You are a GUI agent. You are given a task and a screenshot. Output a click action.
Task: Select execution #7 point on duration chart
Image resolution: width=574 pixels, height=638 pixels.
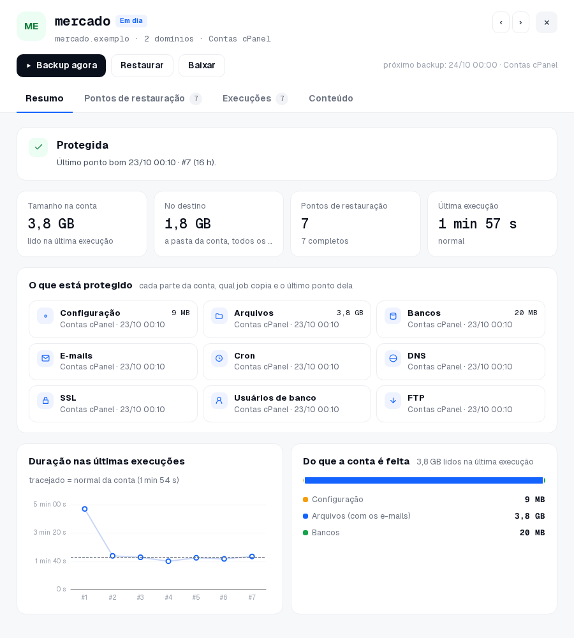click(252, 556)
